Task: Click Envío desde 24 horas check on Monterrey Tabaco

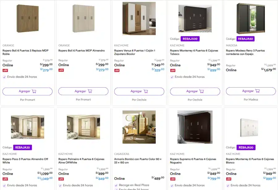Action: click(x=172, y=77)
